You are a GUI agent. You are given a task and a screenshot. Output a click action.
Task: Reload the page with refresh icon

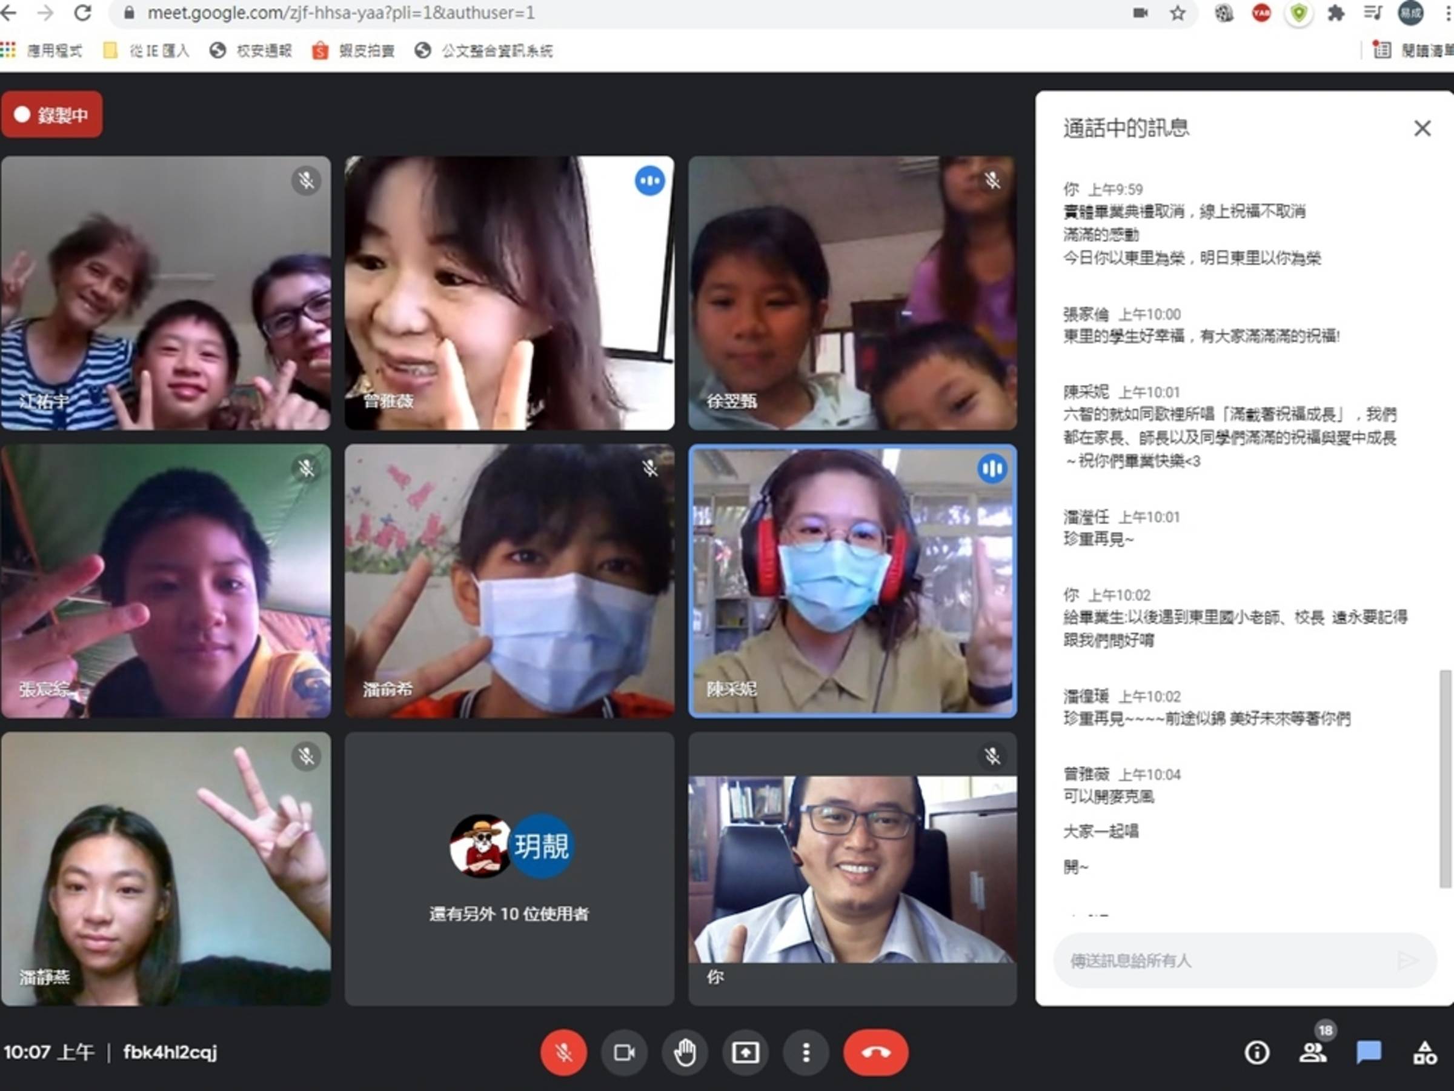83,13
